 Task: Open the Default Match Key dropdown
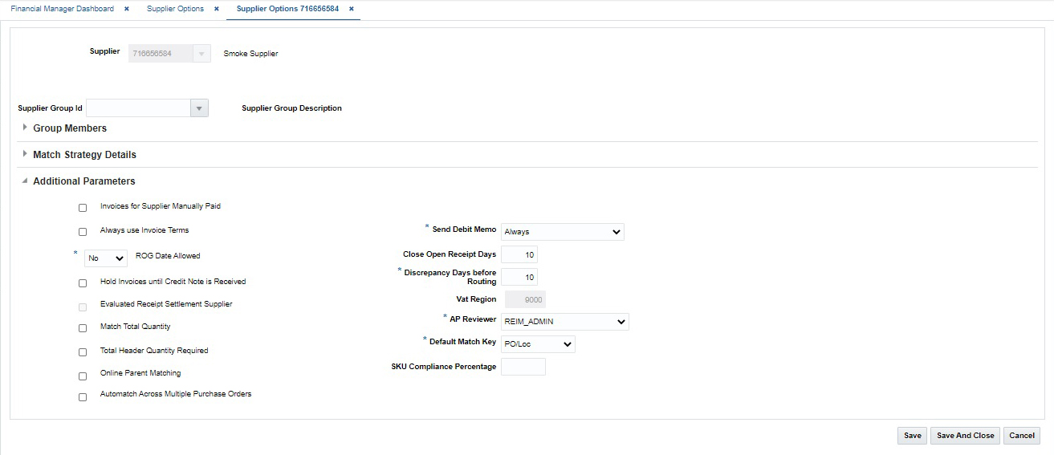pos(538,344)
